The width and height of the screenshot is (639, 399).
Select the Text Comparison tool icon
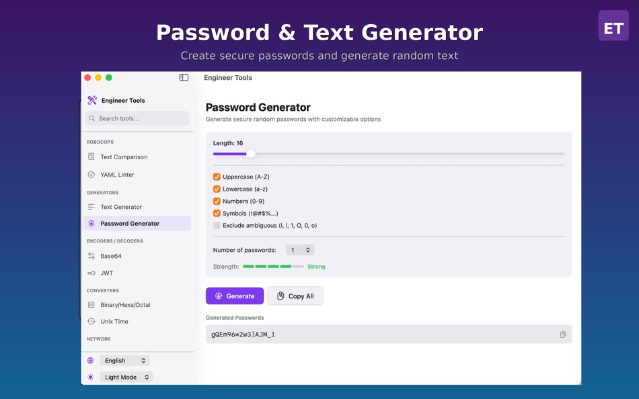[x=92, y=157]
